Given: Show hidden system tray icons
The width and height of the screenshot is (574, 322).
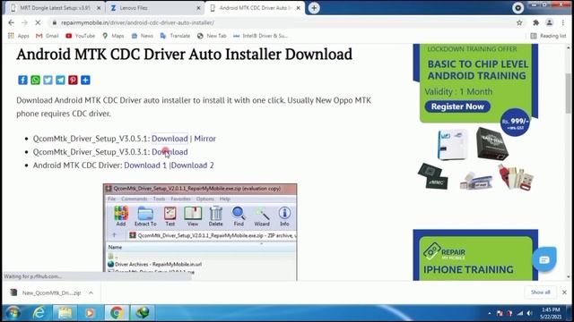Looking at the screenshot, I should pyautogui.click(x=490, y=313).
